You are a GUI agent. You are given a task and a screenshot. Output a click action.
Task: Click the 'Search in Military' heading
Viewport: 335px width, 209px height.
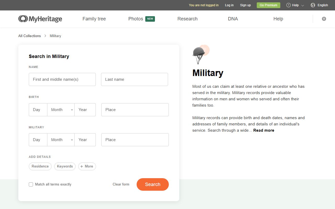[x=49, y=56]
